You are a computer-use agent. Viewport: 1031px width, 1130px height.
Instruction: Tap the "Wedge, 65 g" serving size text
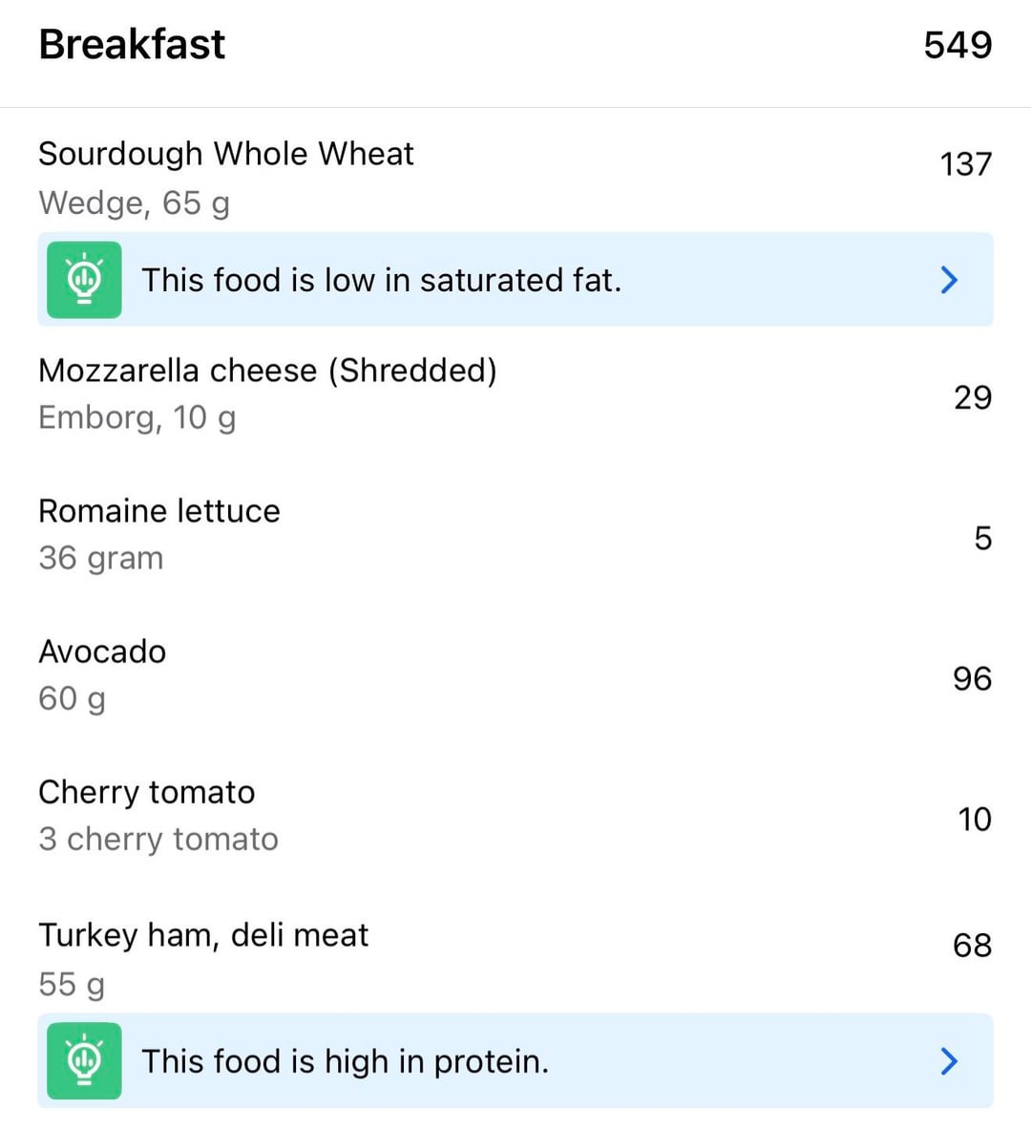pos(134,203)
